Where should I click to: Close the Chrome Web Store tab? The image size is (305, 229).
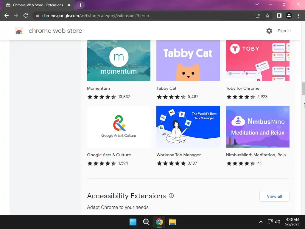(69, 5)
